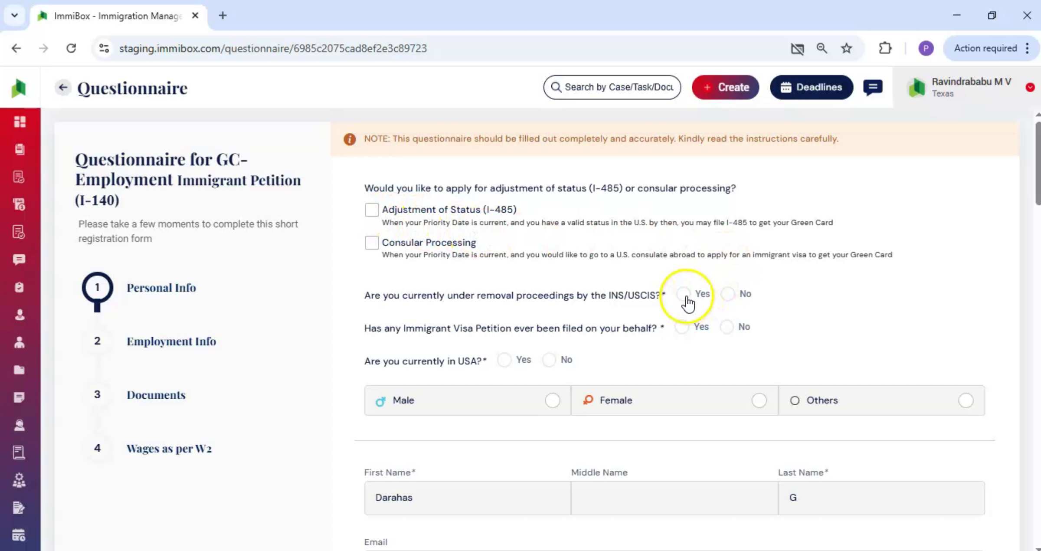Viewport: 1041px width, 551px height.
Task: Open the tab search dropdown arrow
Action: pyautogui.click(x=14, y=16)
